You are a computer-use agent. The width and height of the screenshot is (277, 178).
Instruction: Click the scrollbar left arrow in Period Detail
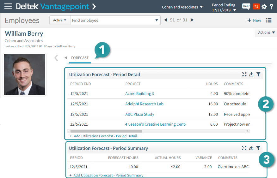(69, 131)
